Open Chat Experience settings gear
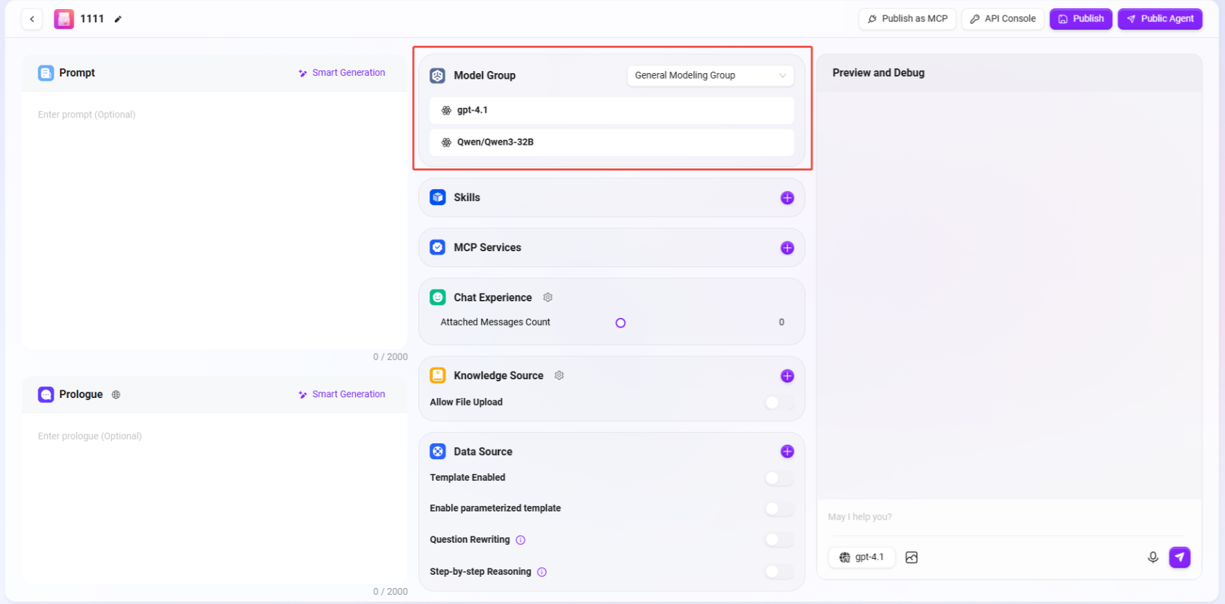This screenshot has height=604, width=1225. point(548,297)
